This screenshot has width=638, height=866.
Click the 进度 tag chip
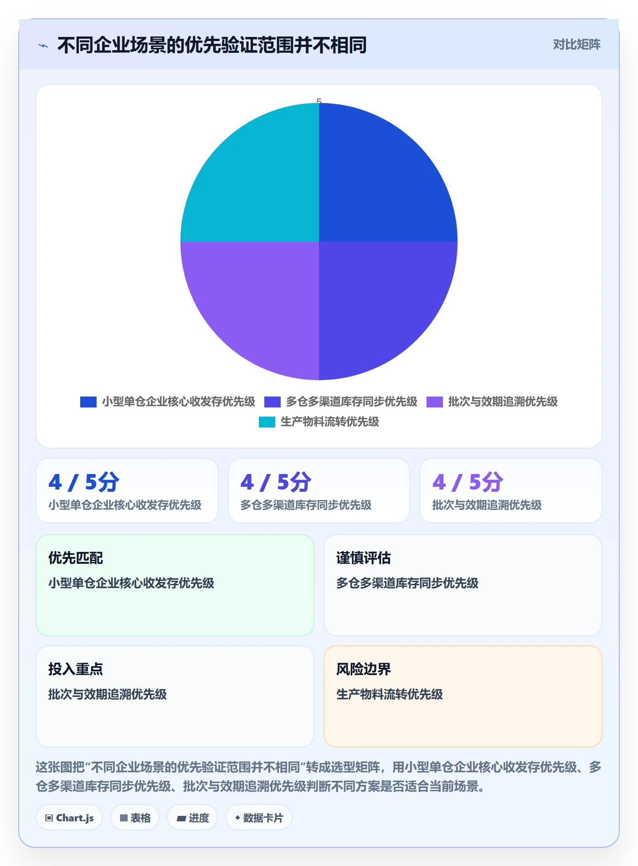192,818
